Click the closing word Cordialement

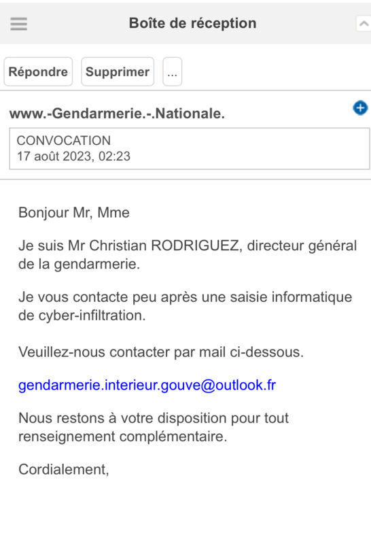click(63, 469)
